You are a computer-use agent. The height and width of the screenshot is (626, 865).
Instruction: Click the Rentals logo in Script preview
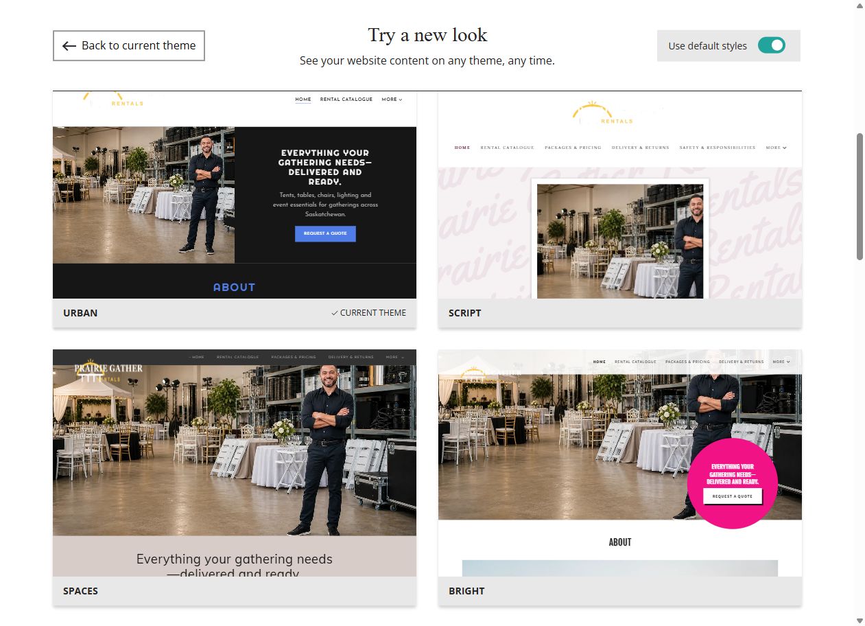604,114
